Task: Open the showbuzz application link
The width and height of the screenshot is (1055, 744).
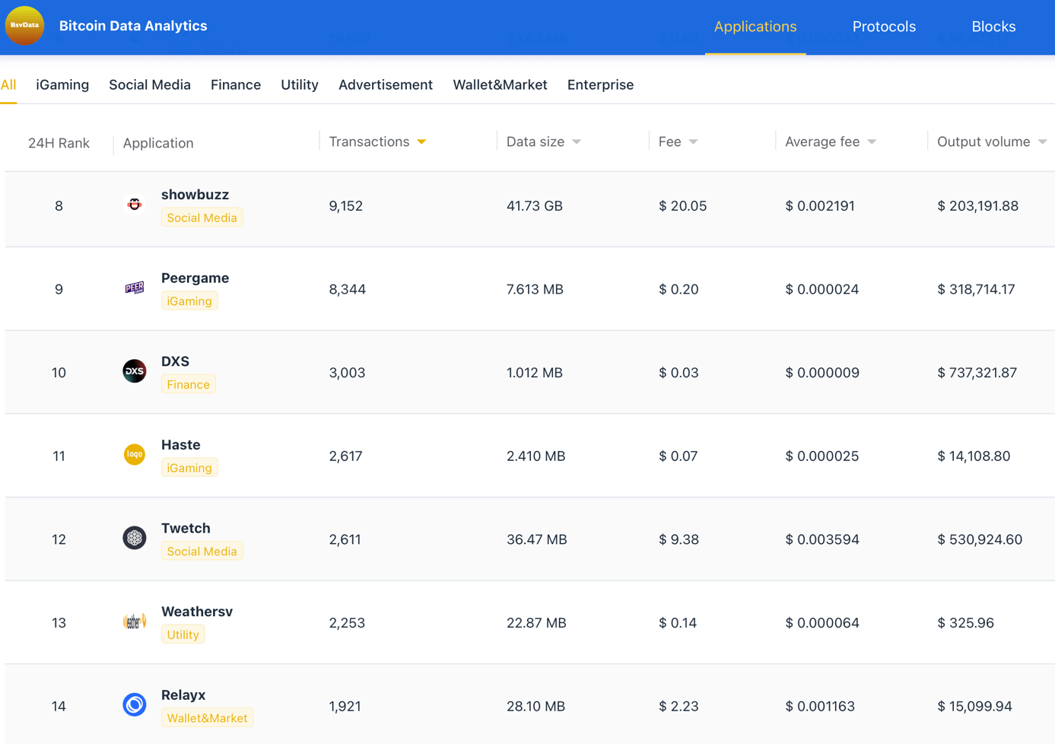Action: pos(195,195)
